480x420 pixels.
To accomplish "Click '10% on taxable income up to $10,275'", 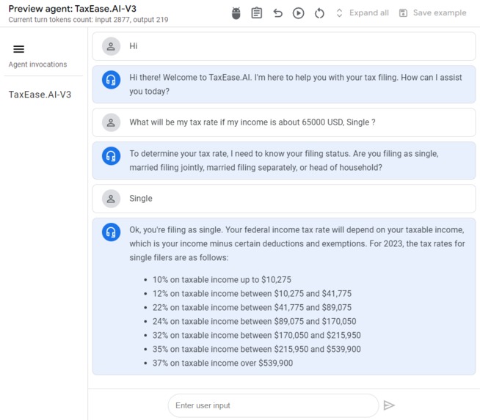I will pos(222,280).
